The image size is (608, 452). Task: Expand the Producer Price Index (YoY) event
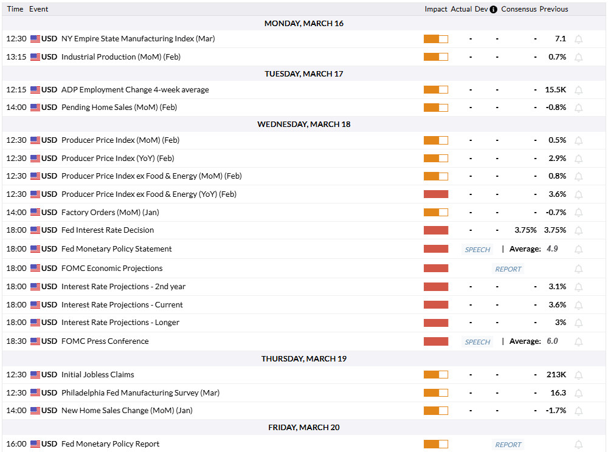pos(117,159)
